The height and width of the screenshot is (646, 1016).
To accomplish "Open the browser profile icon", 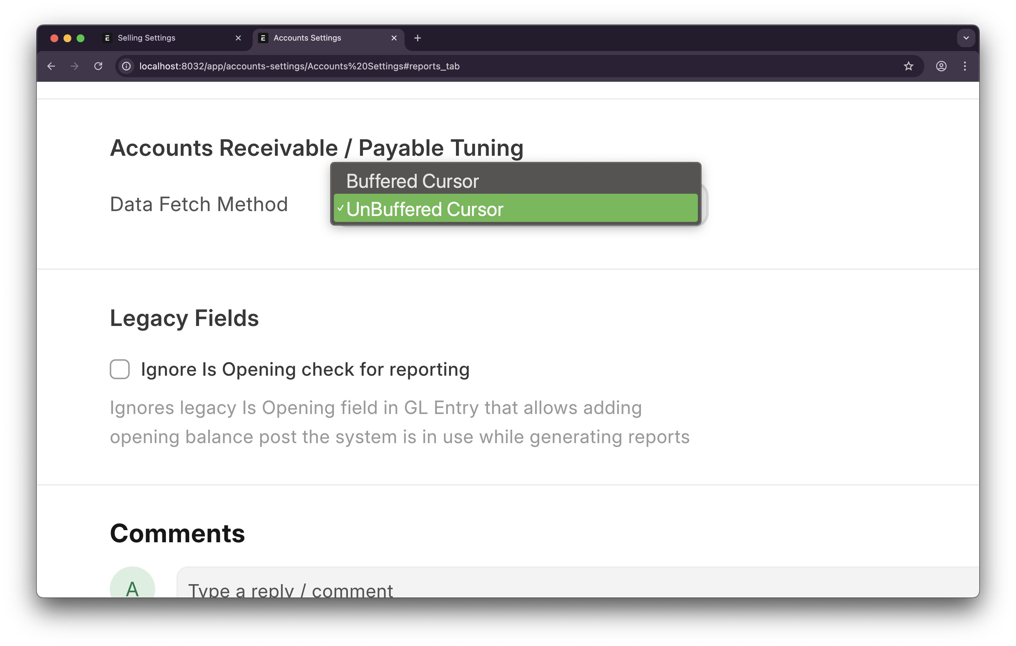I will point(941,66).
